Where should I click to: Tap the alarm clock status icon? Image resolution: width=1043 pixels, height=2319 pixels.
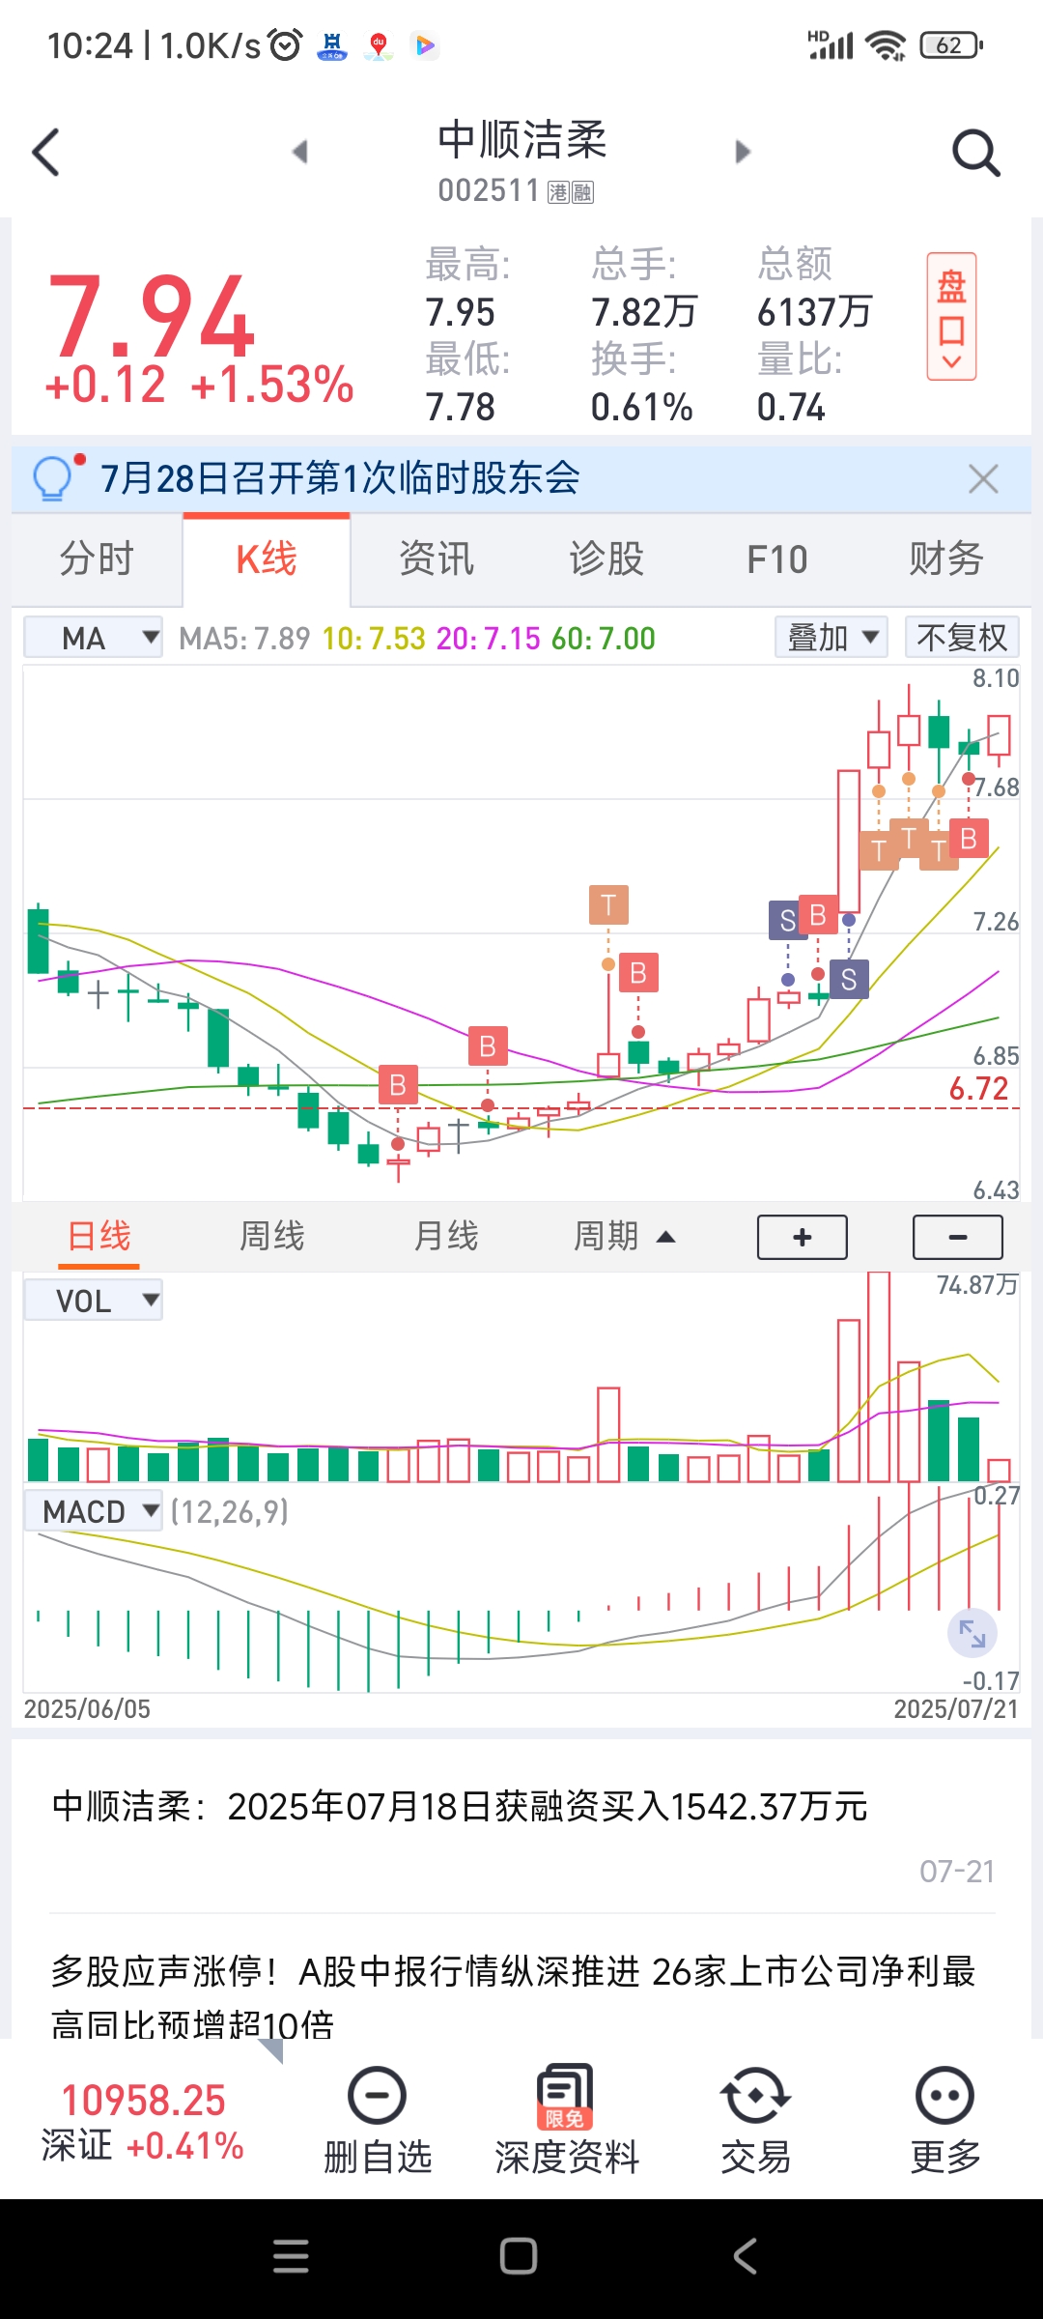point(285,44)
